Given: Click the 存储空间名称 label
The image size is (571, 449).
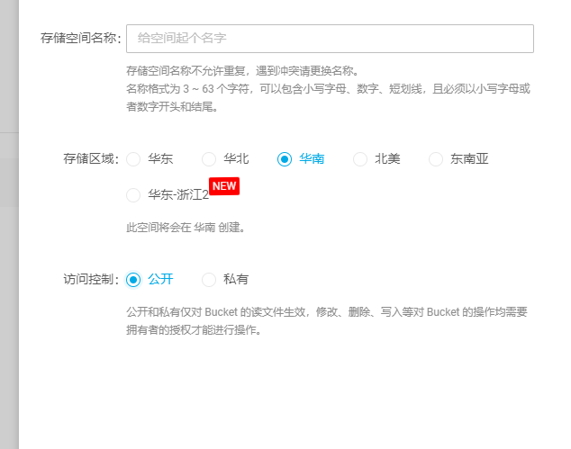Looking at the screenshot, I should [x=81, y=38].
